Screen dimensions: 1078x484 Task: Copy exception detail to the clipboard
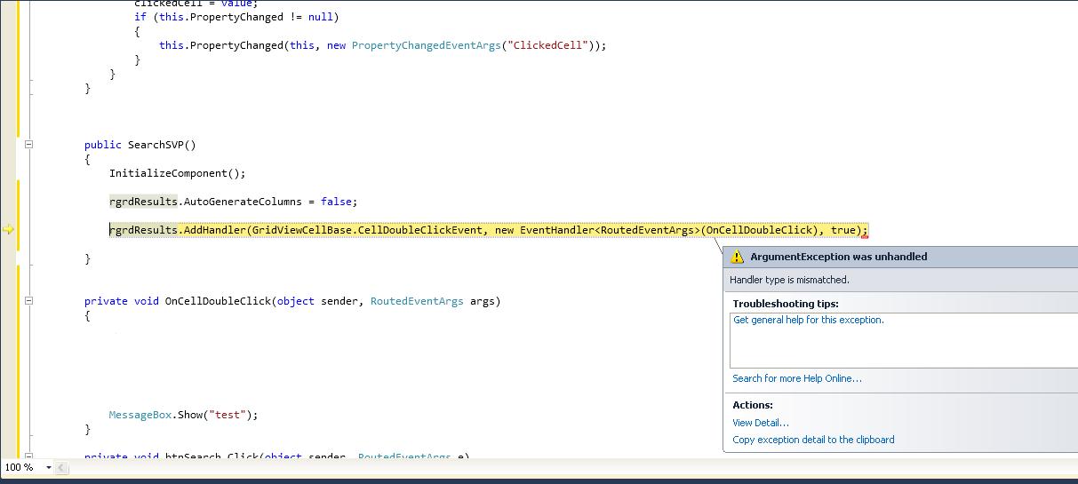coord(813,440)
